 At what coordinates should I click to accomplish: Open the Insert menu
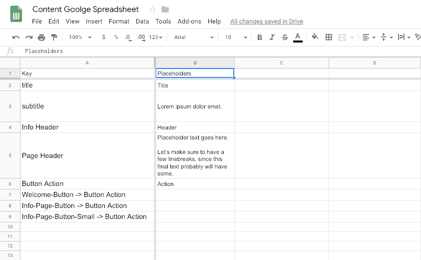(94, 21)
